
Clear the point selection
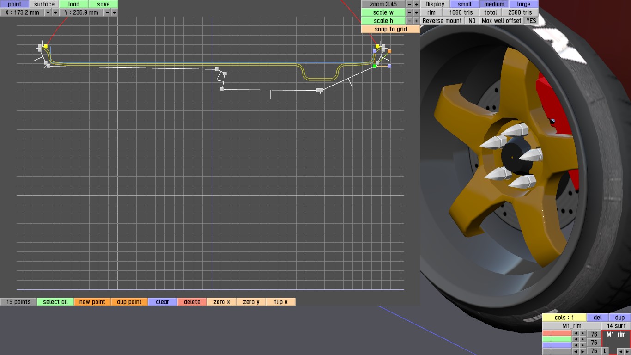tap(163, 302)
